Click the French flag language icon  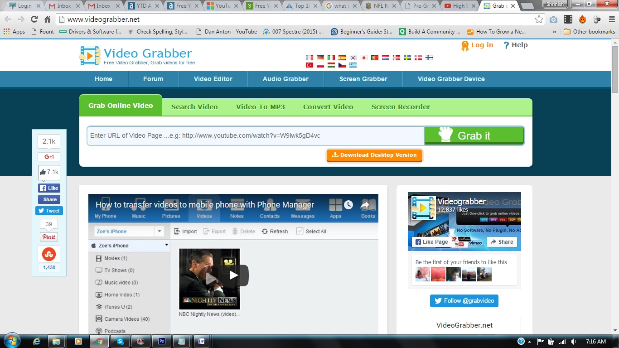pyautogui.click(x=309, y=58)
